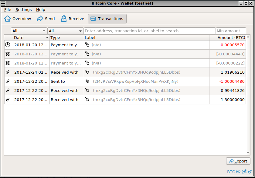Expand the date filter dropdown above Date column
The image size is (255, 178).
29,31
